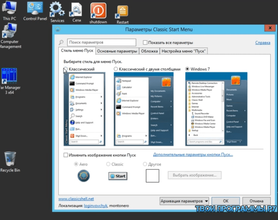
Task: Visit www.classicshell.net link
Action: tap(76, 199)
